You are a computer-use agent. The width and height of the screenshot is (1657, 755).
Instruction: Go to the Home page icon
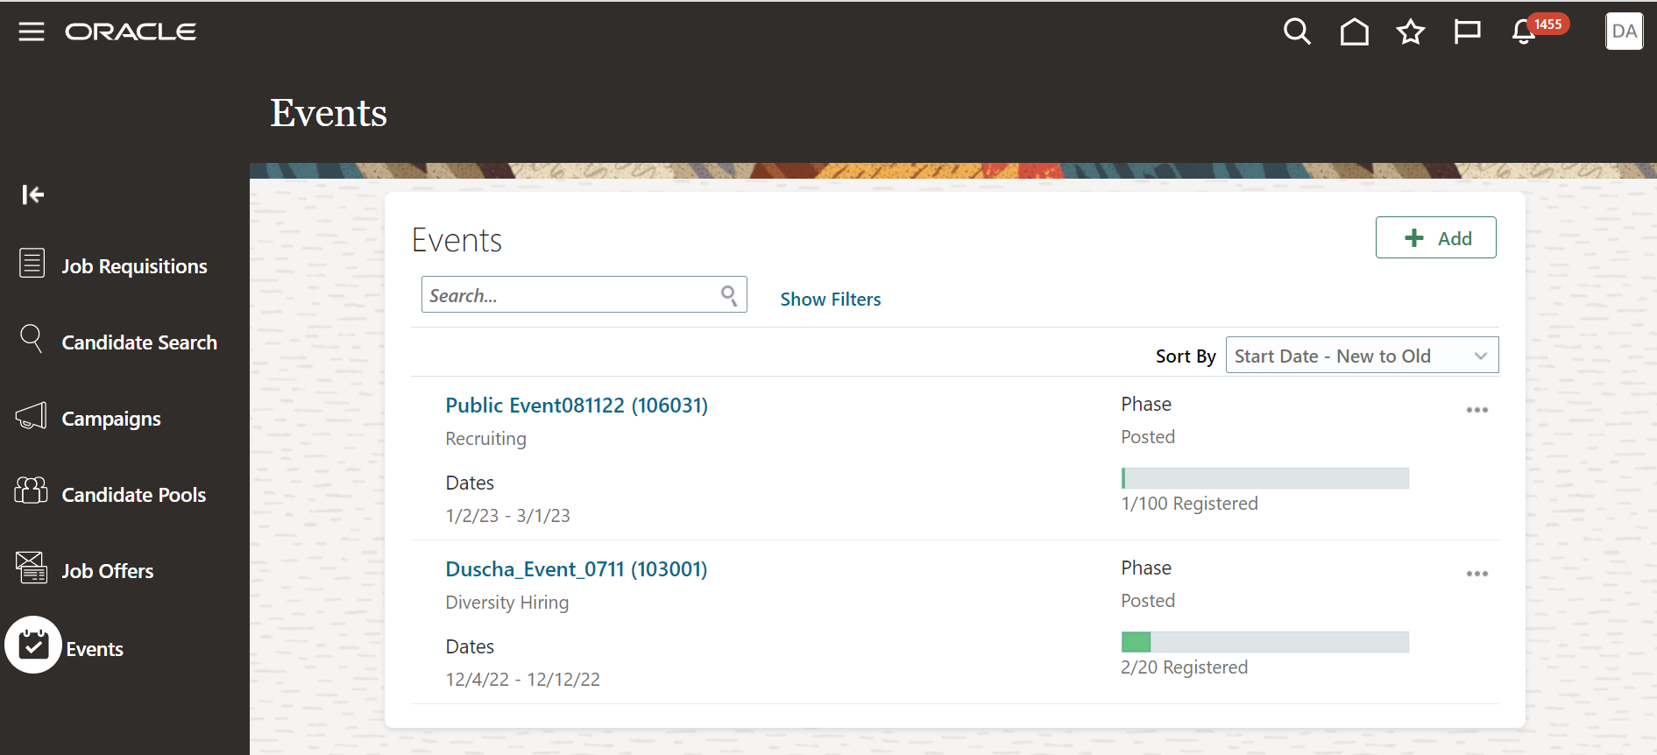click(1355, 32)
